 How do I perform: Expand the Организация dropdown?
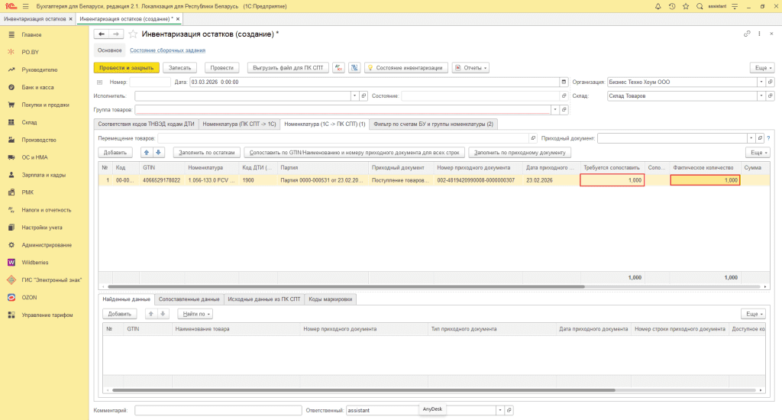point(761,82)
